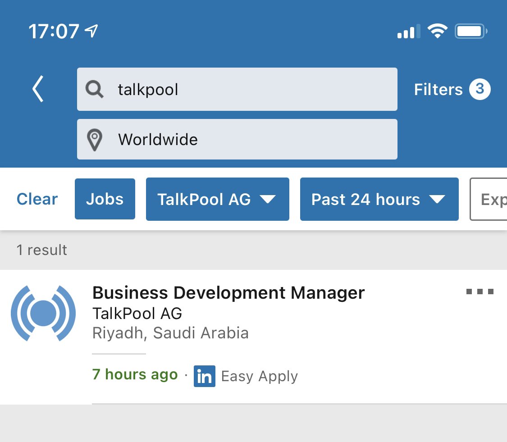Expand the TalkPool AG company dropdown
The height and width of the screenshot is (442, 507).
click(218, 199)
